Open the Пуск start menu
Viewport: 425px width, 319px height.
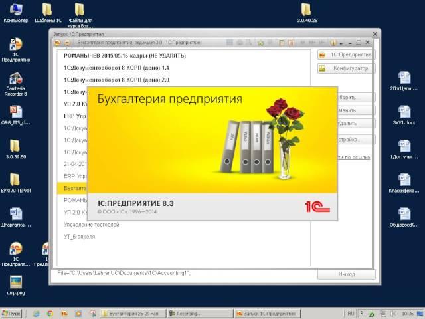click(12, 313)
